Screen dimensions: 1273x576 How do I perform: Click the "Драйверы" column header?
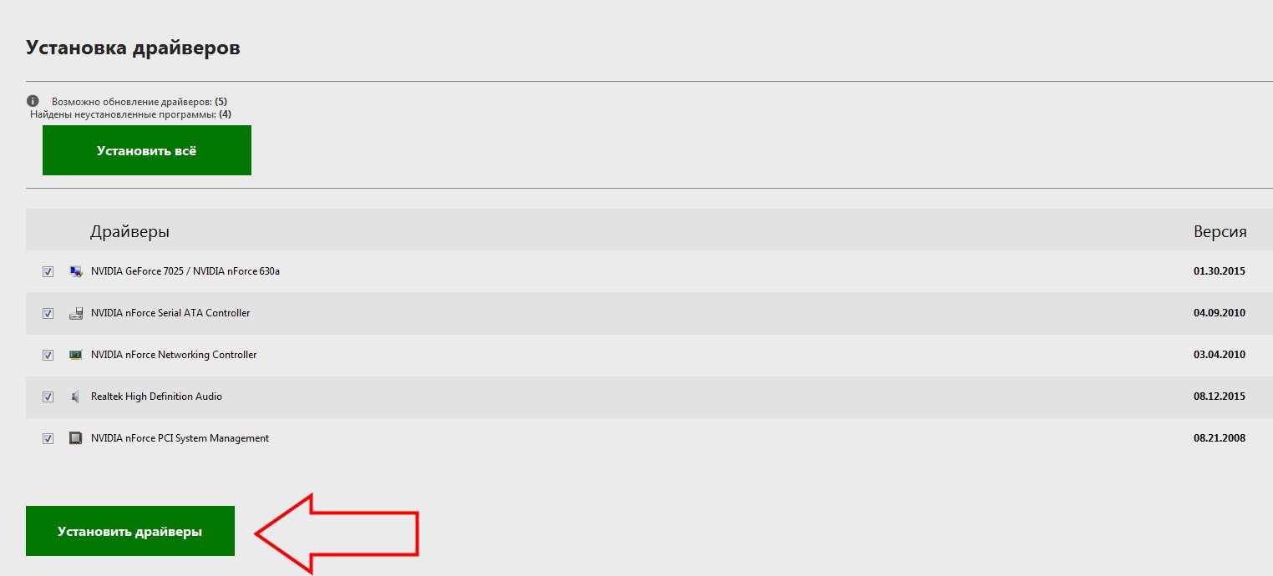(129, 231)
